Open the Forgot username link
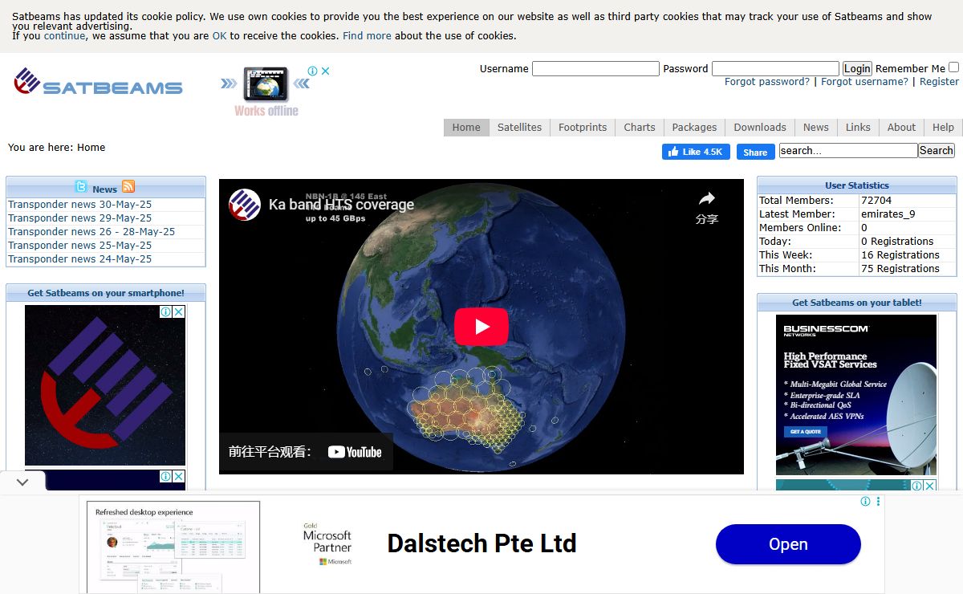Viewport: 963px width, 594px height. point(864,82)
